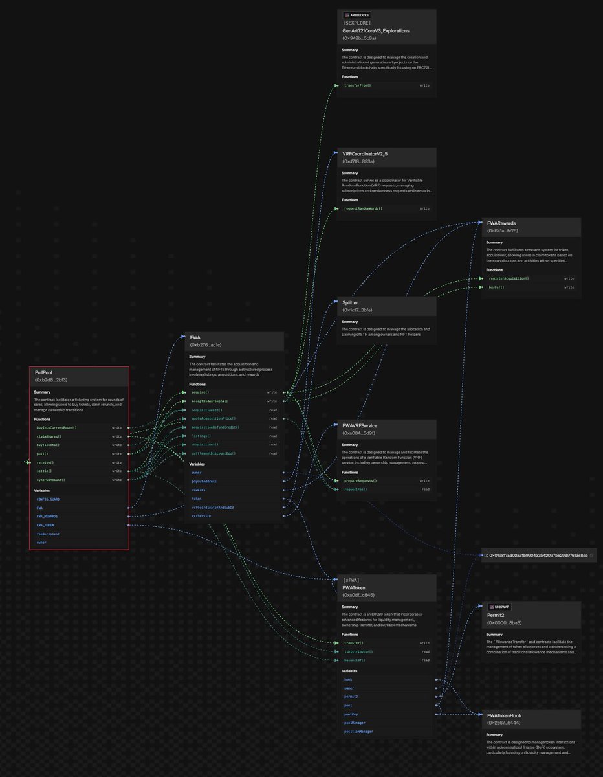This screenshot has height=777, width=603.
Task: Click the address icon before 0x0198f7ad02a3...
Action: click(x=486, y=556)
